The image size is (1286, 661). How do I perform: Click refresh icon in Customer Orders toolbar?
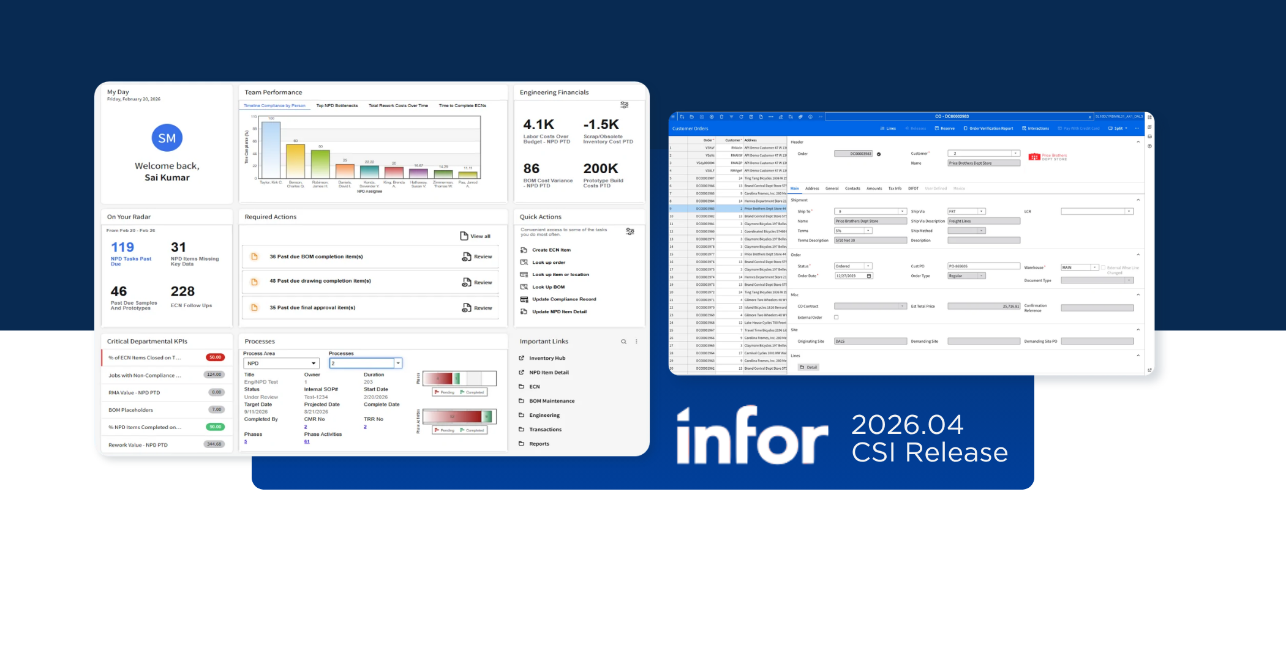741,117
